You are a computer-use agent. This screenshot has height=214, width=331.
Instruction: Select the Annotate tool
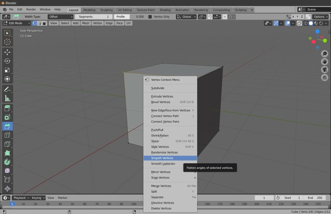click(x=7, y=89)
